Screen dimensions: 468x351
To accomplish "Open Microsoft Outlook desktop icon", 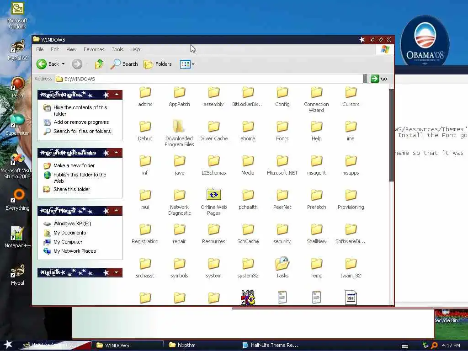I will click(x=17, y=16).
